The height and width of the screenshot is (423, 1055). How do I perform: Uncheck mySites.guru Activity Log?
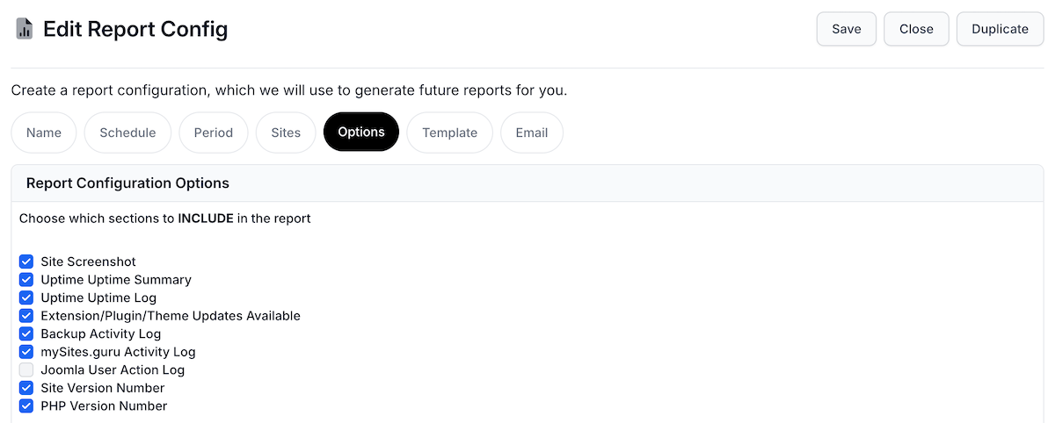[x=26, y=351]
